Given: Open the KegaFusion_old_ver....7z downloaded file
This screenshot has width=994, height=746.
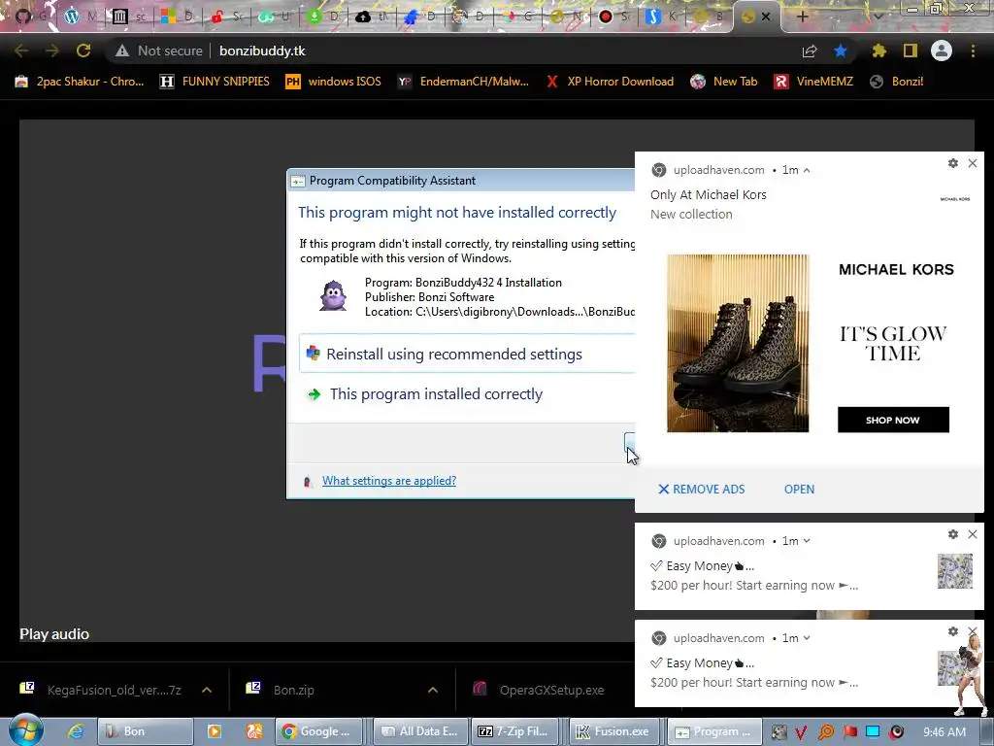Looking at the screenshot, I should tap(115, 690).
